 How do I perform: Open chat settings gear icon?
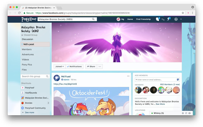183,113
